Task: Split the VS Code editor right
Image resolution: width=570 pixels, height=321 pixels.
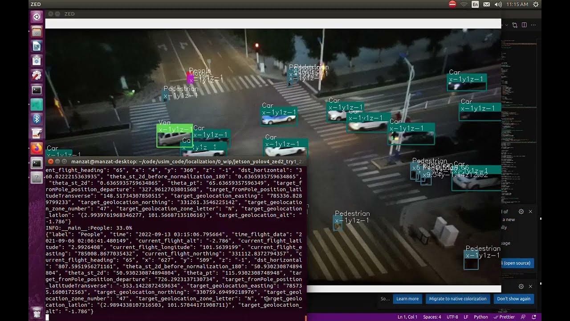Action: (x=524, y=25)
